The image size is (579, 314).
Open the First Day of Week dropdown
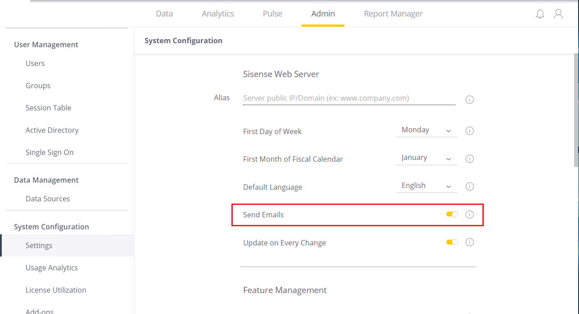(426, 130)
